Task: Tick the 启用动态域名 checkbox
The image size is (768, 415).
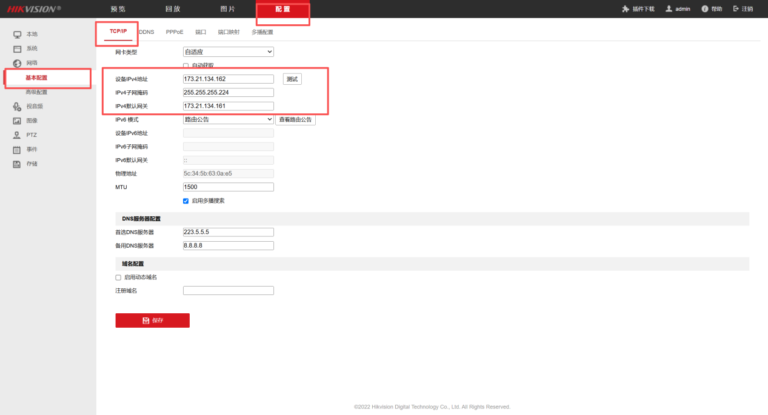Action: [118, 277]
